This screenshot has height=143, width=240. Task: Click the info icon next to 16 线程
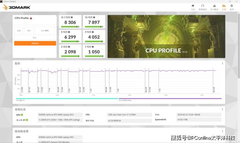pyautogui.click(x=94, y=17)
